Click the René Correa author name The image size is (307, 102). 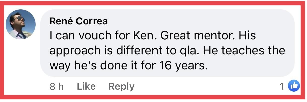79,22
